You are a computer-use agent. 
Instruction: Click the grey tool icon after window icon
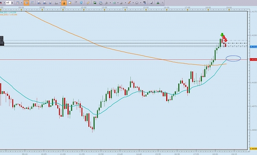107,3
